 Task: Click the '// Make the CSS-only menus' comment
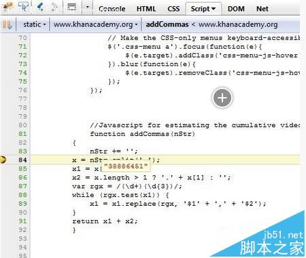point(203,38)
